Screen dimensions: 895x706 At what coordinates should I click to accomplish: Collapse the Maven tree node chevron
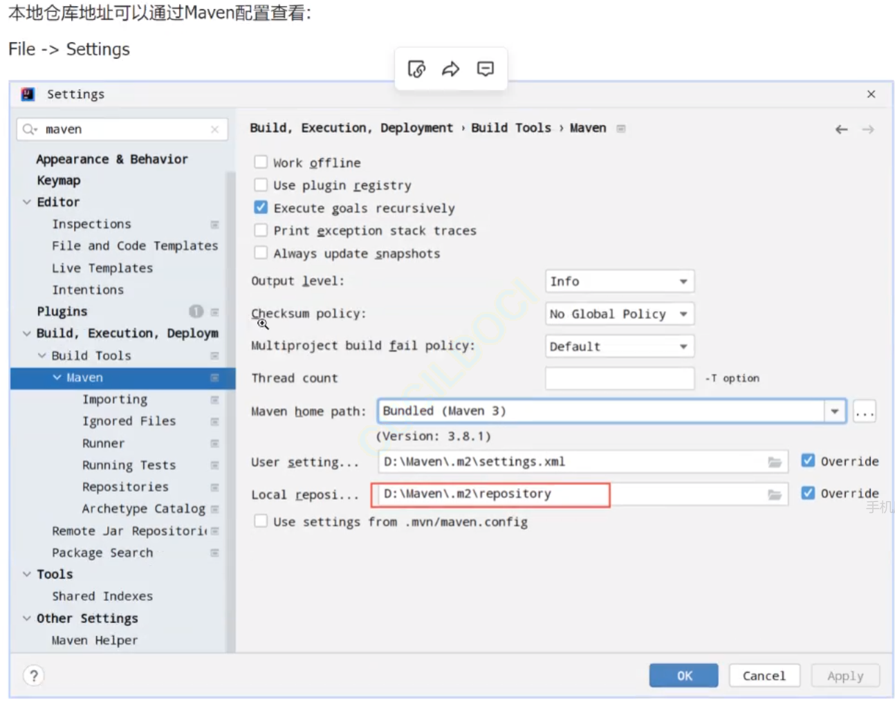(57, 378)
